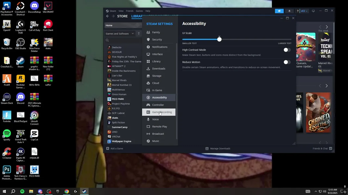Screen dimensions: 348x195
Task: Open View menu in Steam
Action: click(x=121, y=11)
